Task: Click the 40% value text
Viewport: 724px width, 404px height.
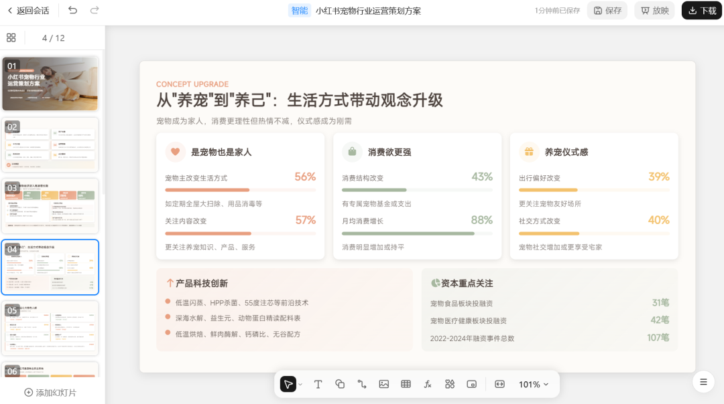Action: click(659, 220)
